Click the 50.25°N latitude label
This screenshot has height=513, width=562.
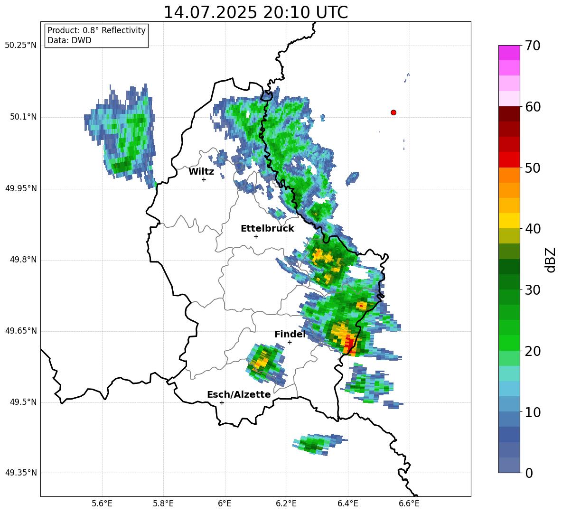coord(21,46)
